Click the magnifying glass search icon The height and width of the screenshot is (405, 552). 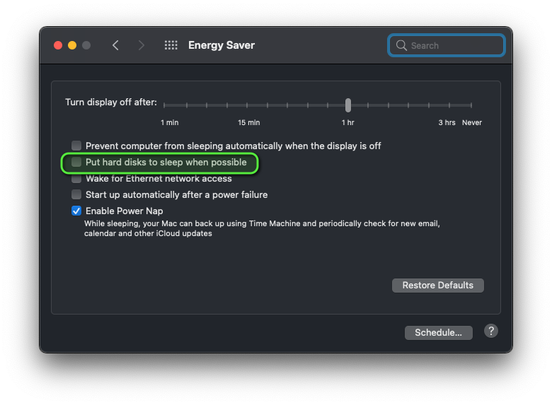pyautogui.click(x=401, y=45)
